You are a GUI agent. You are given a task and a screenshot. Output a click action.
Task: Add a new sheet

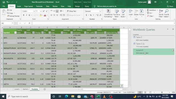point(45,89)
